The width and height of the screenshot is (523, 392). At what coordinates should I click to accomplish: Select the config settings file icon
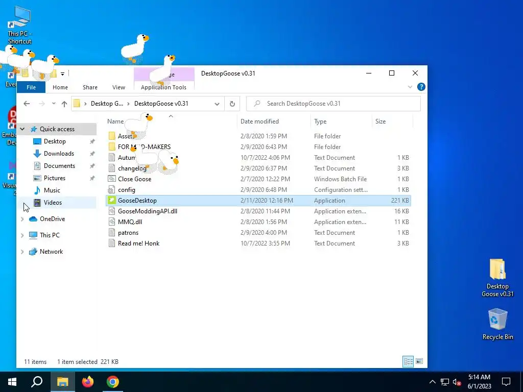[112, 190]
